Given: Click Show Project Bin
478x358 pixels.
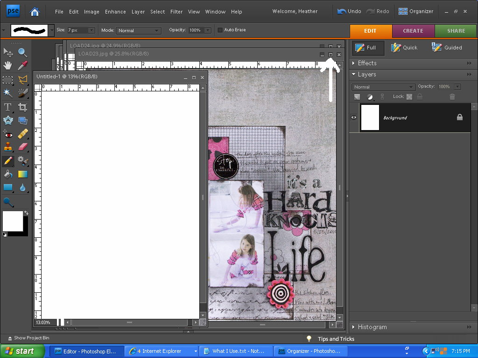Looking at the screenshot, I should 30,338.
